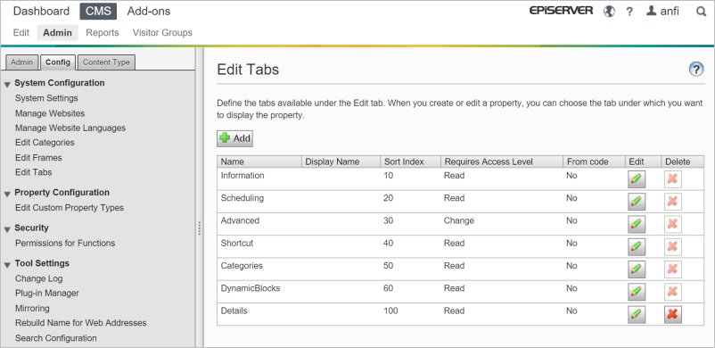Collapse the Property Configuration section

tap(7, 194)
